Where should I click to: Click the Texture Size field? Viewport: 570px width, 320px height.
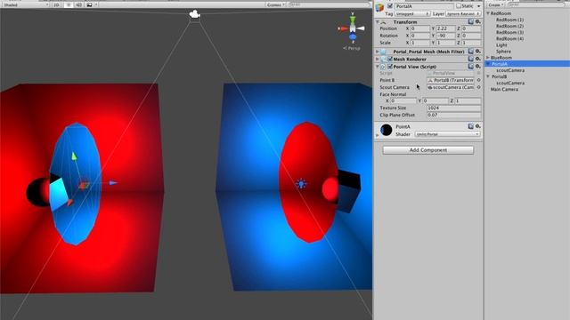pyautogui.click(x=453, y=108)
